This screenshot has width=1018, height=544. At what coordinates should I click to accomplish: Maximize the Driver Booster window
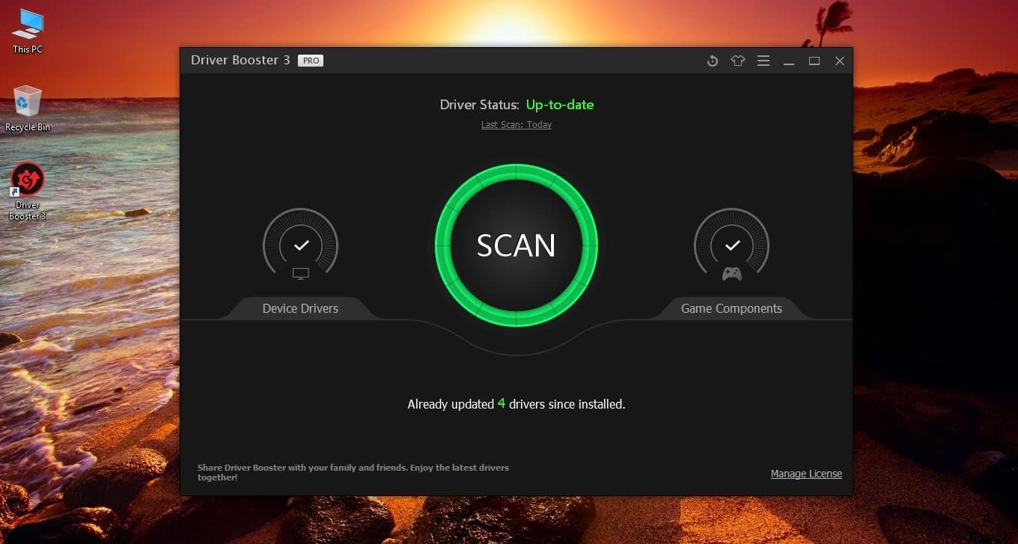[814, 61]
